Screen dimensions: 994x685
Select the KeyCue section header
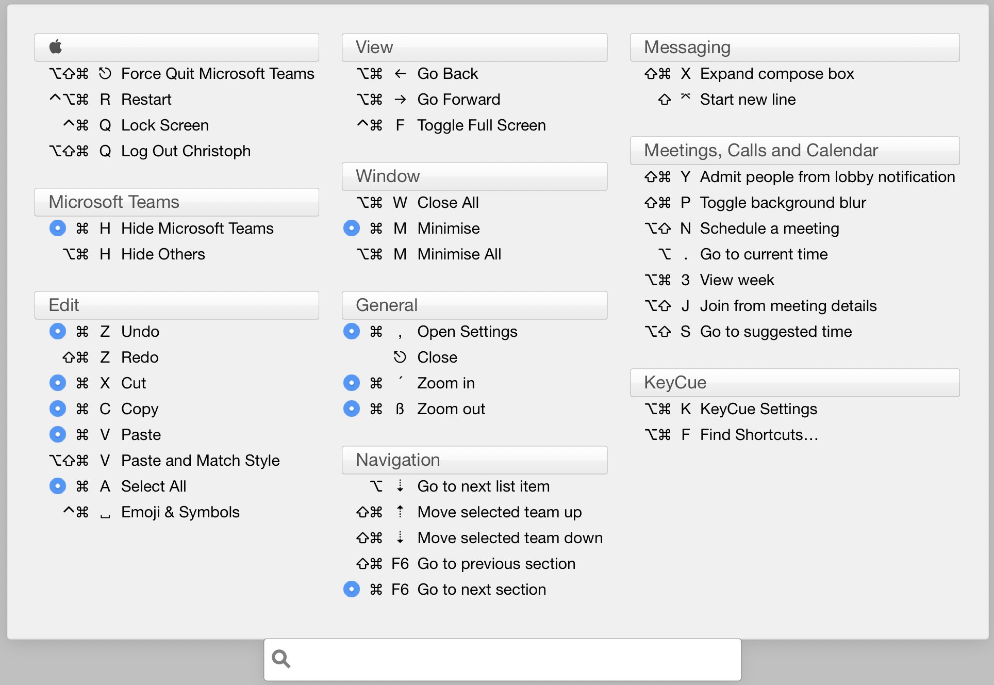(794, 382)
